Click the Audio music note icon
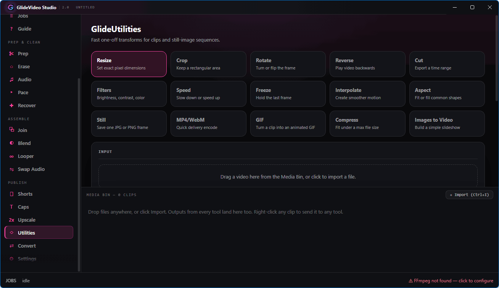The height and width of the screenshot is (288, 499). pos(11,80)
